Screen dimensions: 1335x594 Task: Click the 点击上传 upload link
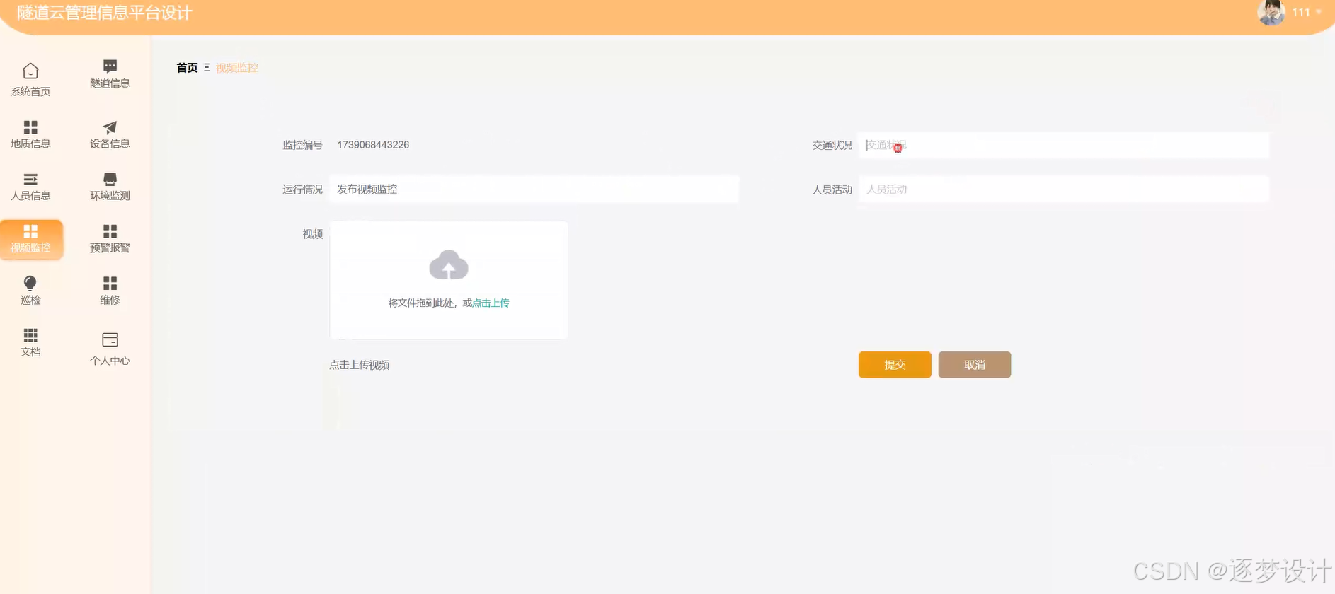coord(491,303)
